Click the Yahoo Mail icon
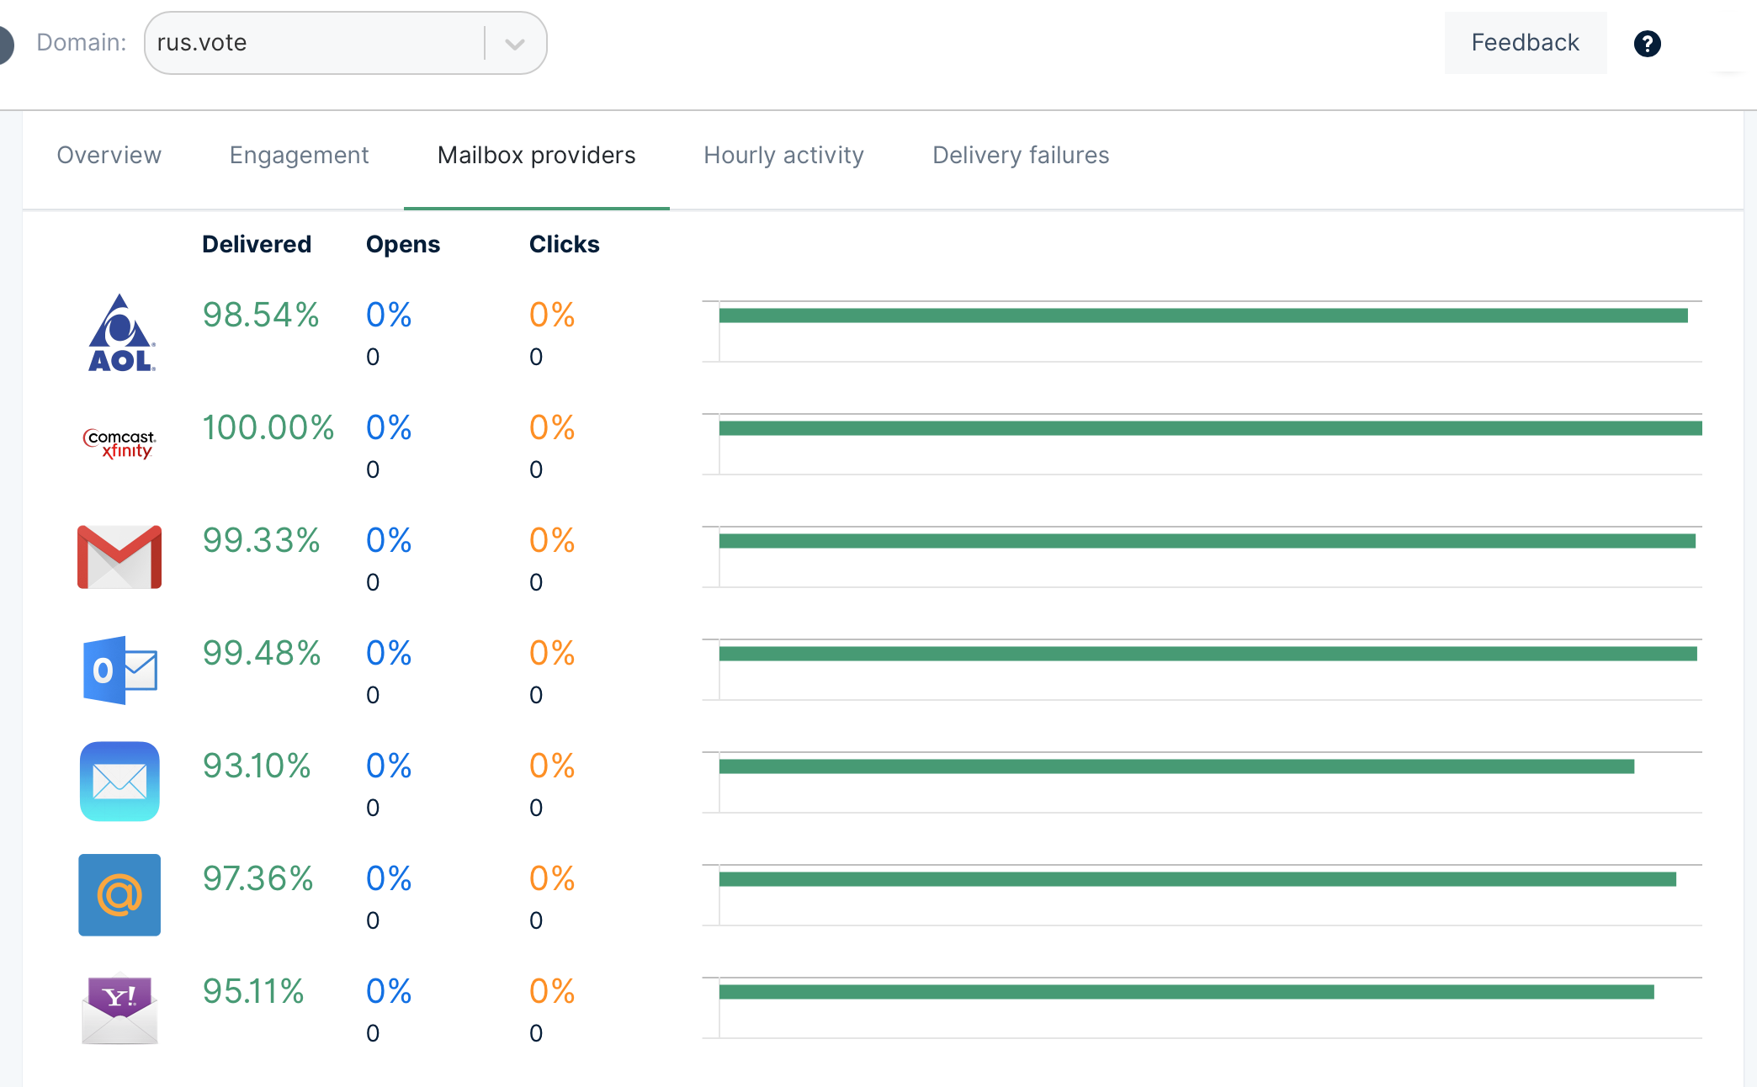The height and width of the screenshot is (1087, 1757). pyautogui.click(x=119, y=1009)
